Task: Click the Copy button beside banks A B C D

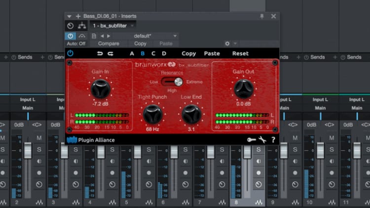Action: pyautogui.click(x=189, y=54)
